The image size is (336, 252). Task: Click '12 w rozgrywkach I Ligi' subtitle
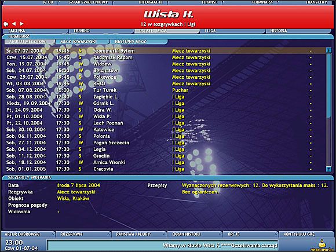pyautogui.click(x=168, y=24)
